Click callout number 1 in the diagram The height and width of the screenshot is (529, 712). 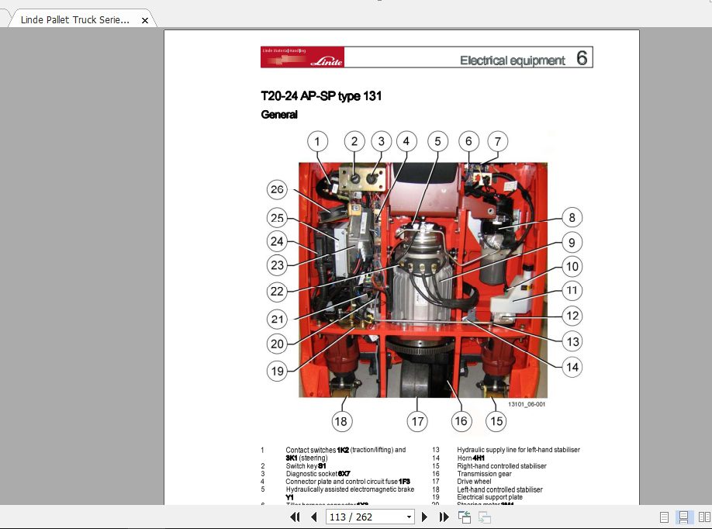click(x=317, y=142)
